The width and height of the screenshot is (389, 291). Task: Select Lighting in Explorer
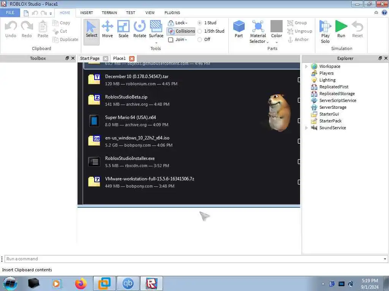(327, 80)
